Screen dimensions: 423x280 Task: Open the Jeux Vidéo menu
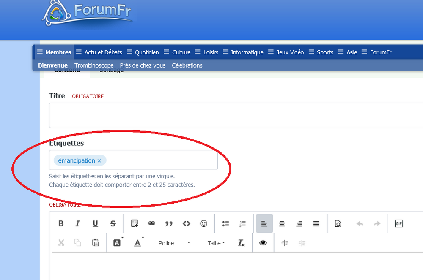tap(290, 52)
